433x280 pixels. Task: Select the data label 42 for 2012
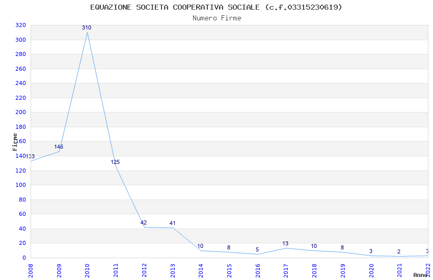click(x=144, y=222)
